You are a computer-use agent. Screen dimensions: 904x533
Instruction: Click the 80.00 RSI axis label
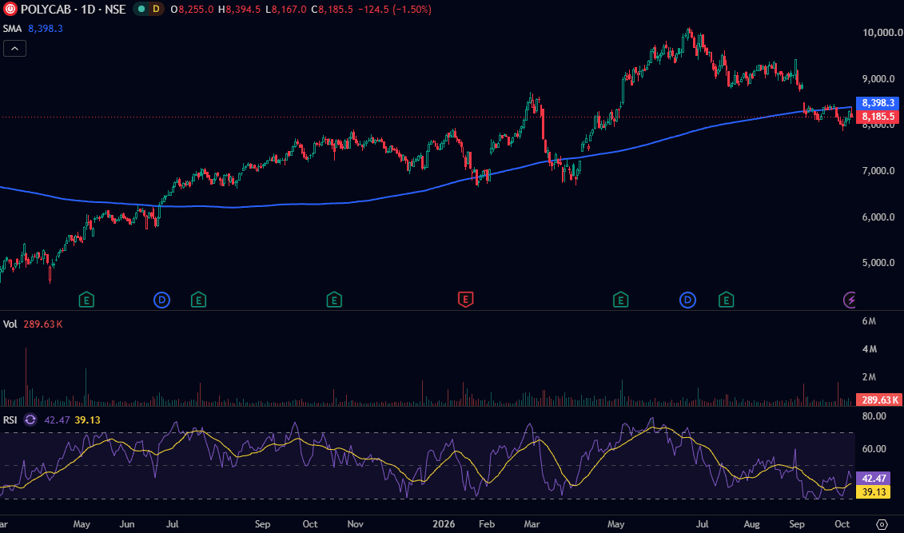tap(874, 416)
